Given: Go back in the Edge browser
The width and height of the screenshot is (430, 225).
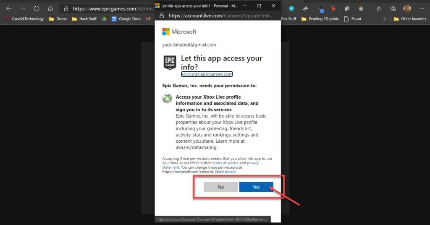Looking at the screenshot, I should point(9,8).
